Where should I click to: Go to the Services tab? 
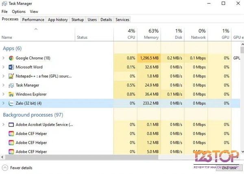pos(122,20)
